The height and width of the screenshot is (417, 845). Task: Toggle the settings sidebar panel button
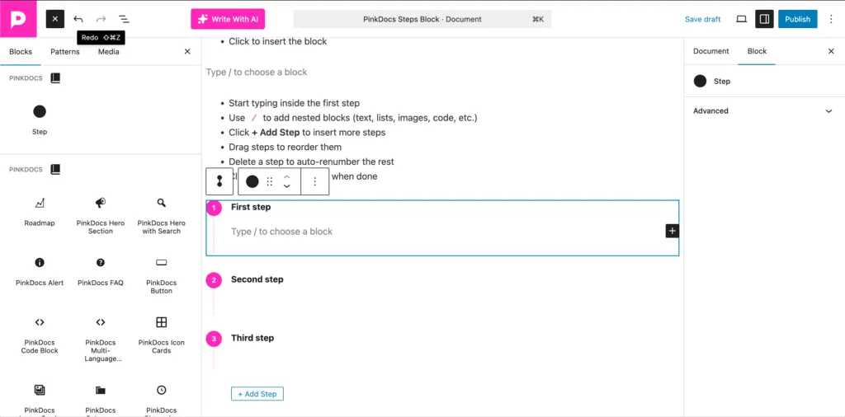(x=764, y=19)
